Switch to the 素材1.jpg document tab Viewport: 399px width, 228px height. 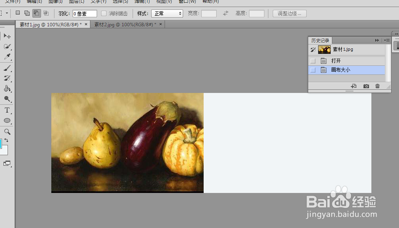point(51,25)
